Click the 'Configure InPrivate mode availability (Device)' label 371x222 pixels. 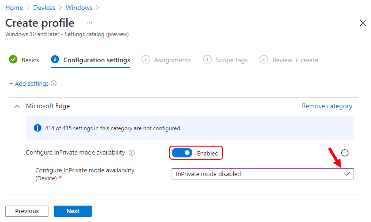[x=85, y=174]
